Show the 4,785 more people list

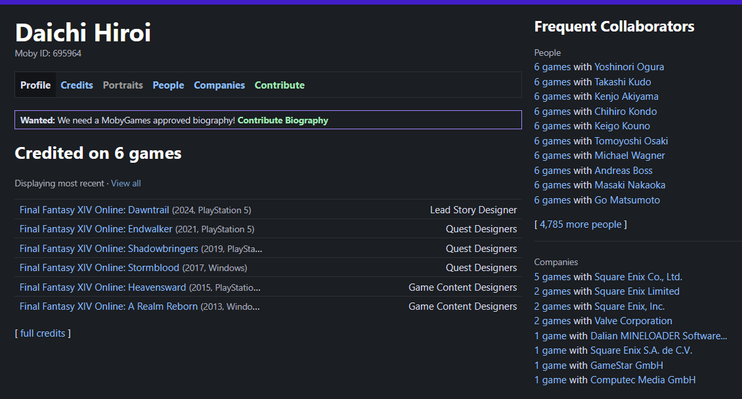pos(580,224)
